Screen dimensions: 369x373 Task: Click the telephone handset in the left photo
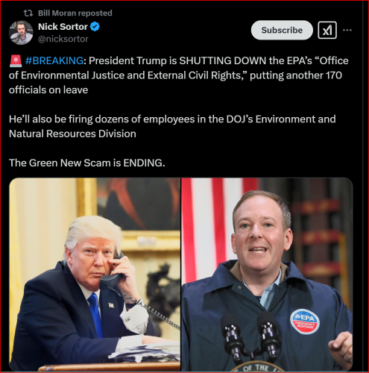[114, 272]
